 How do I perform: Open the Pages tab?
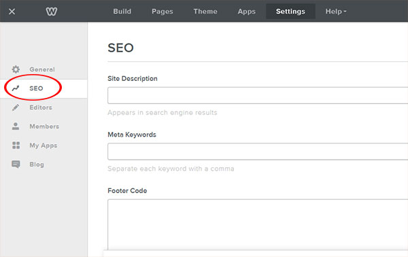click(163, 12)
